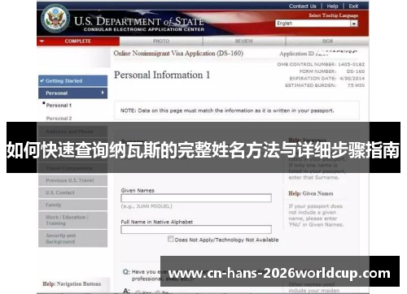Open the Work / Education / Training section
This screenshot has height=294, width=407.
[x=72, y=220]
